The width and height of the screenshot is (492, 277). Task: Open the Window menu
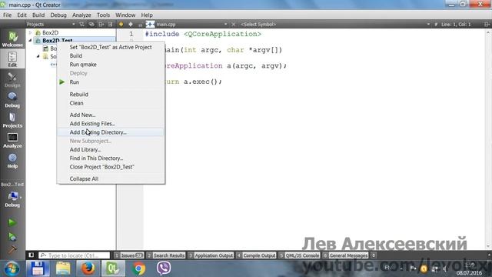pos(125,15)
